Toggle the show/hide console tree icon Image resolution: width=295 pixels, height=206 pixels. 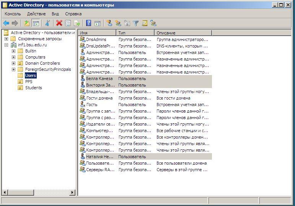pyautogui.click(x=36, y=23)
